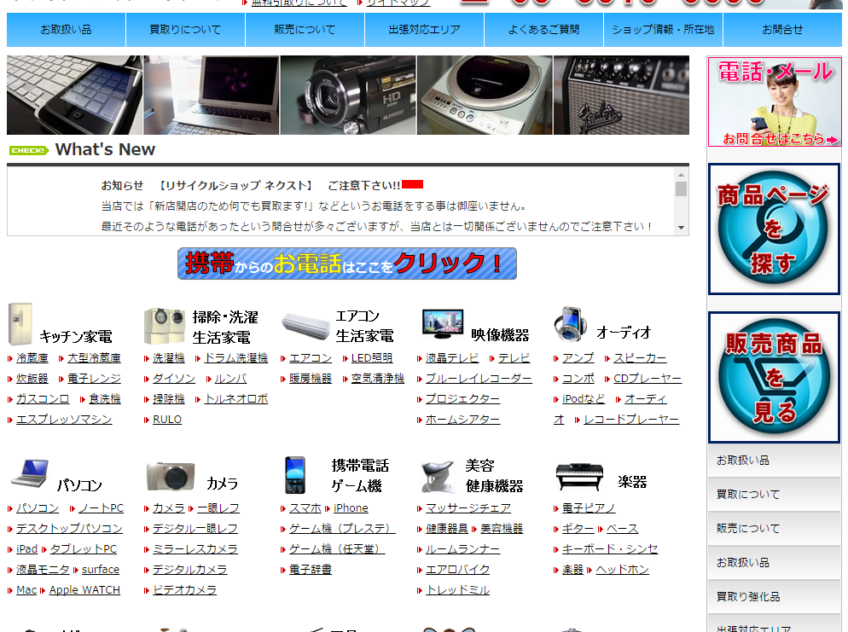Open the 冷蔵庫 link
The width and height of the screenshot is (848, 632).
(32, 358)
